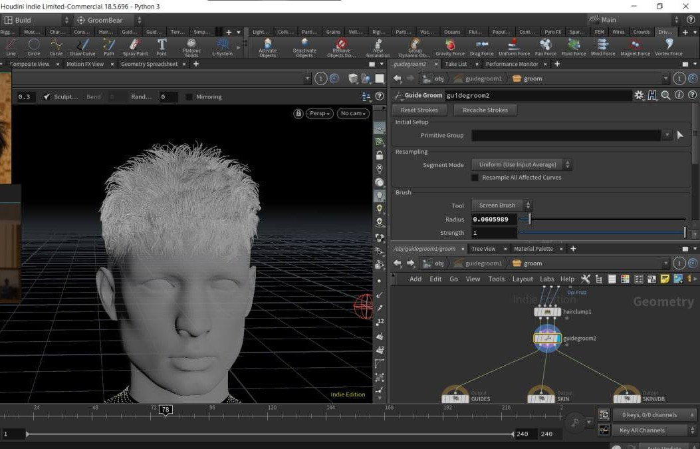Adjust the brush Radius slider
Screen dimensions: 700x449
pos(529,220)
